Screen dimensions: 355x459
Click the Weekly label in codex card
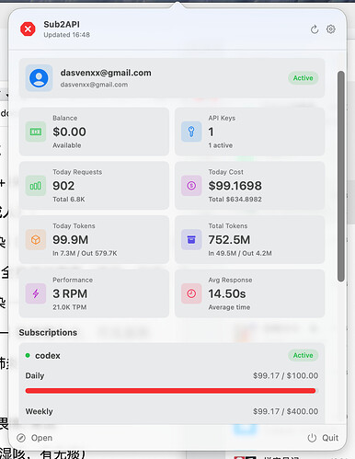tap(40, 411)
